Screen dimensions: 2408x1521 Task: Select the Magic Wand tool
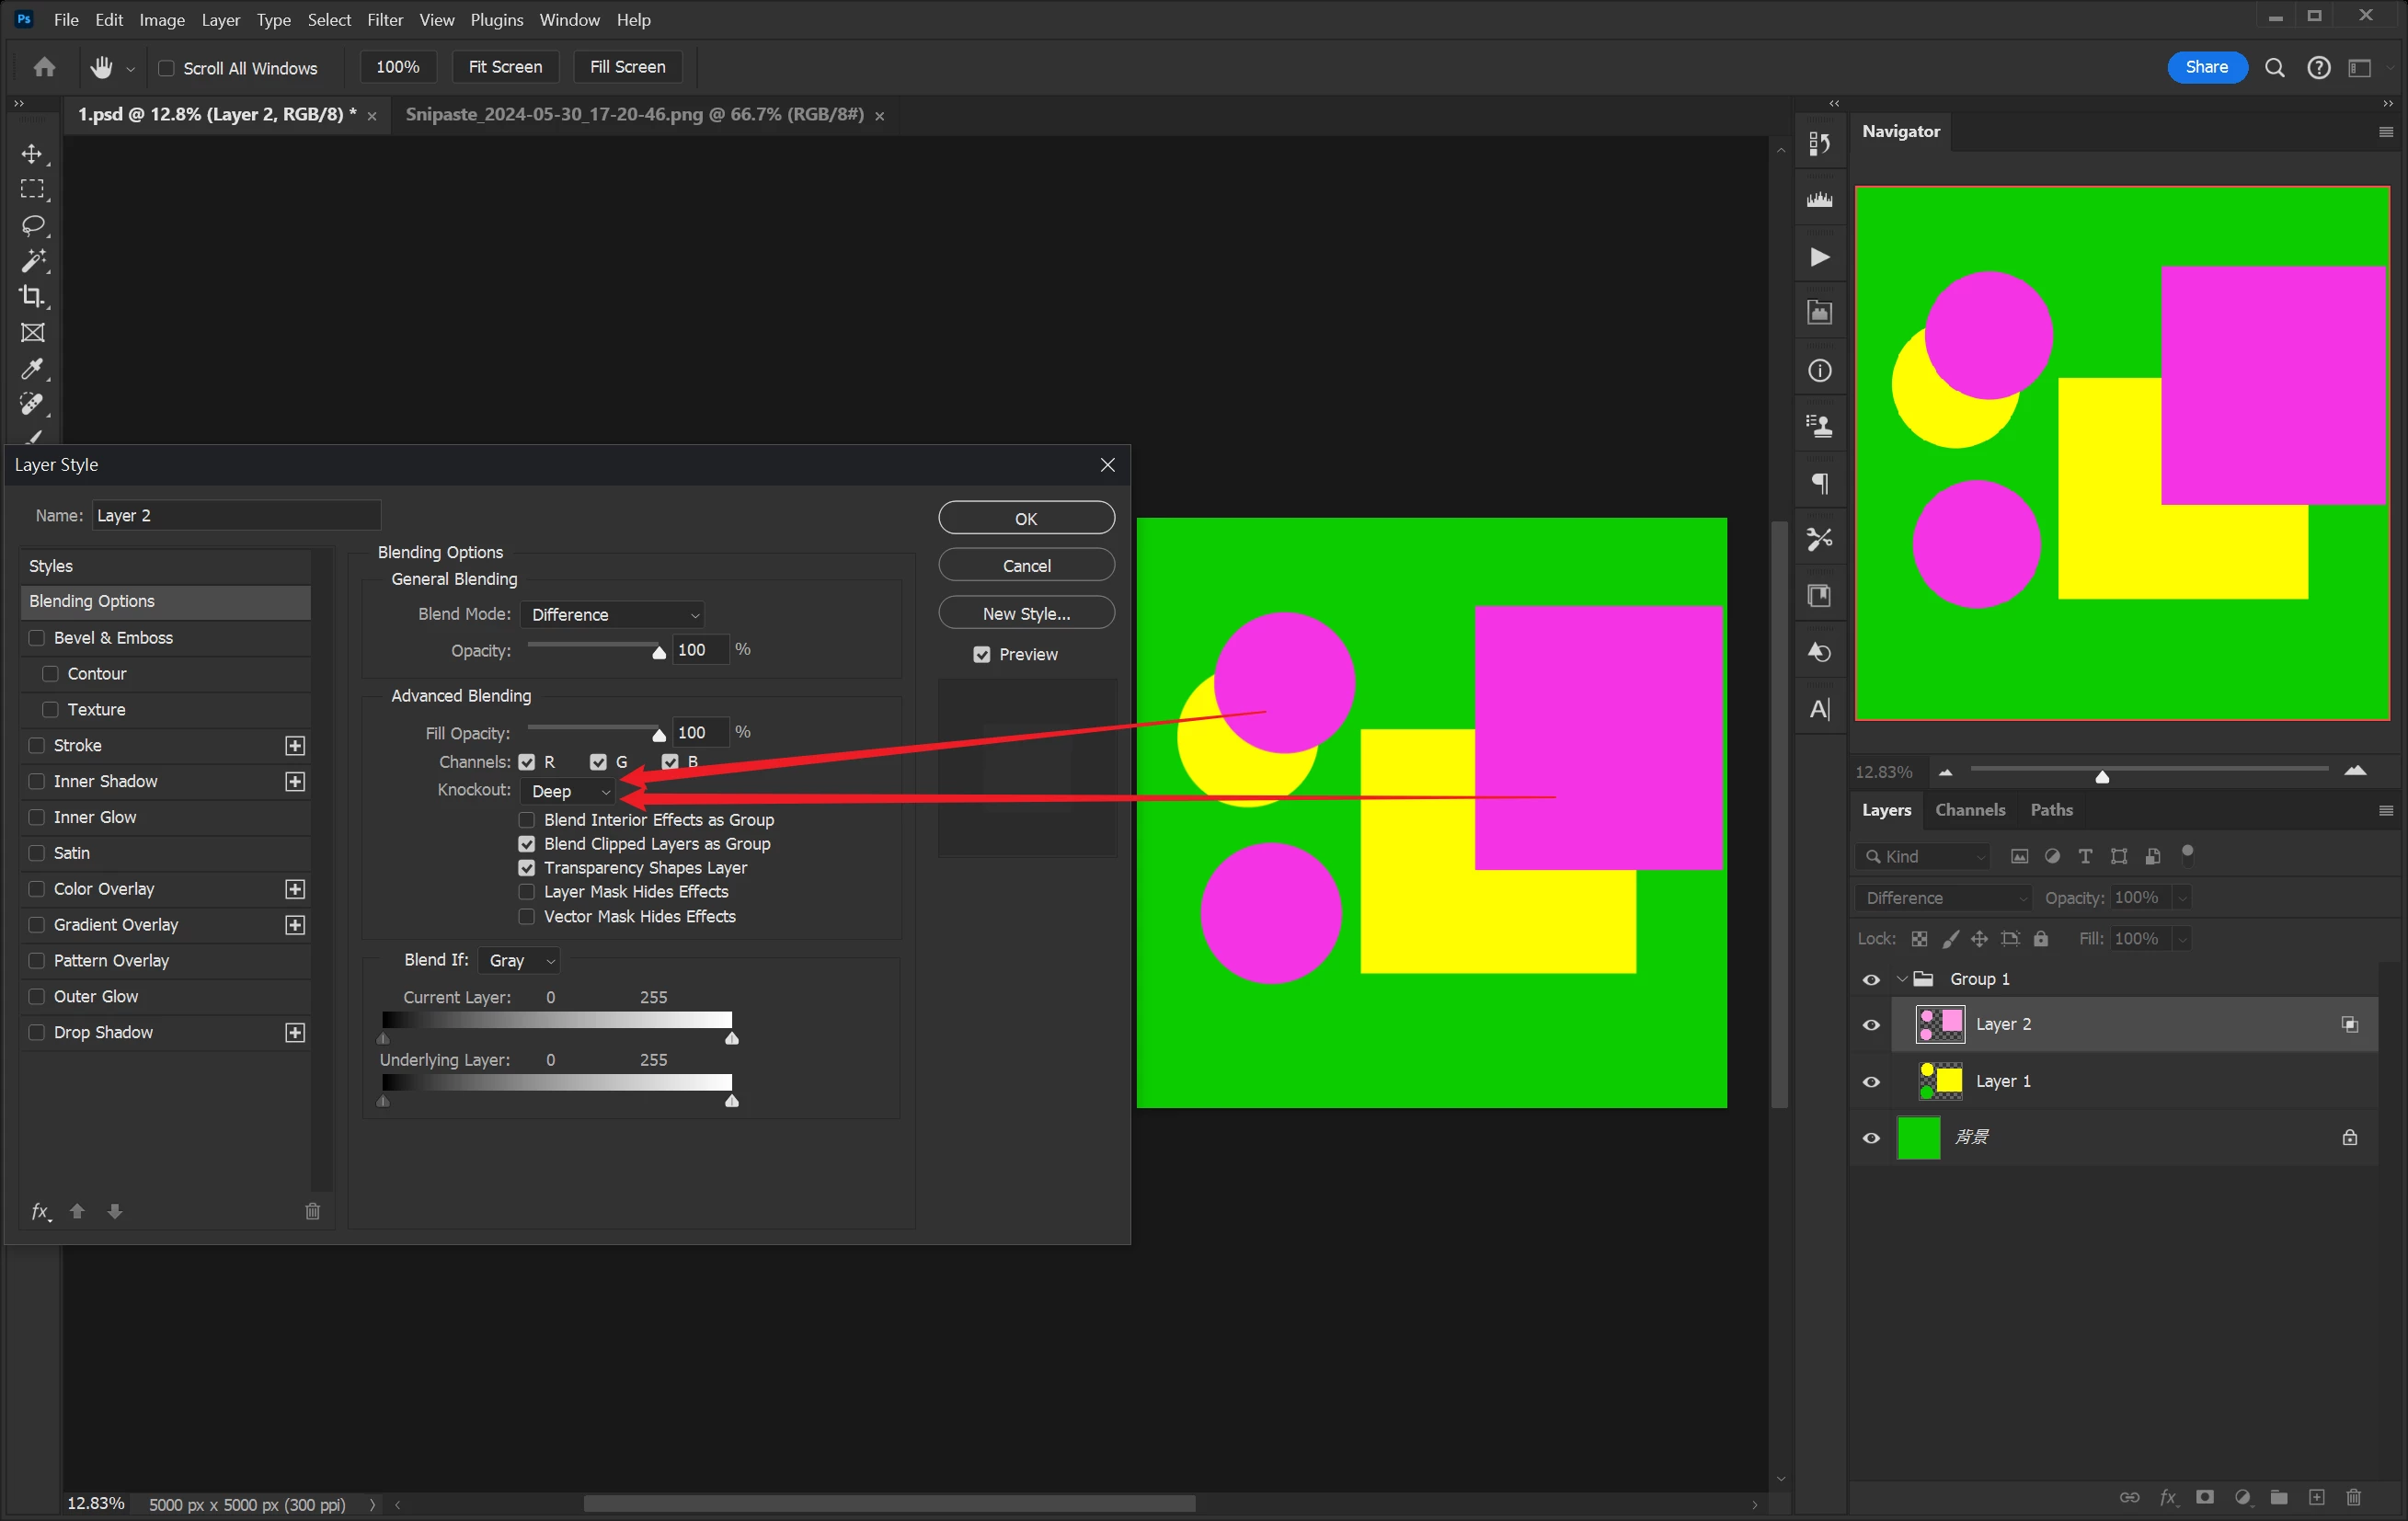click(x=32, y=261)
